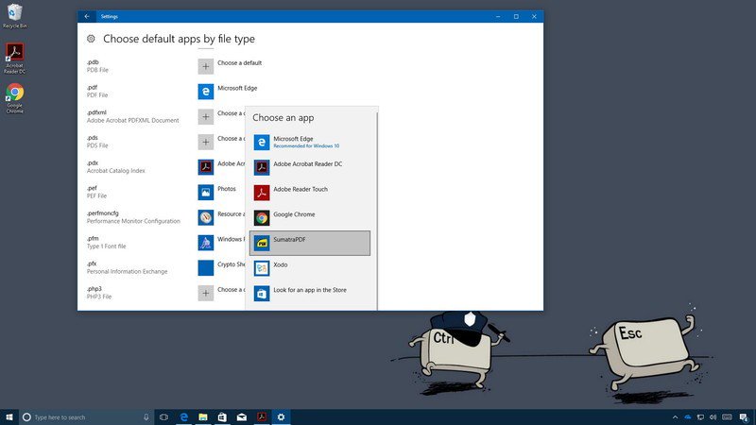Image resolution: width=756 pixels, height=425 pixels.
Task: Click the plus icon beside .pds
Action: click(x=206, y=142)
